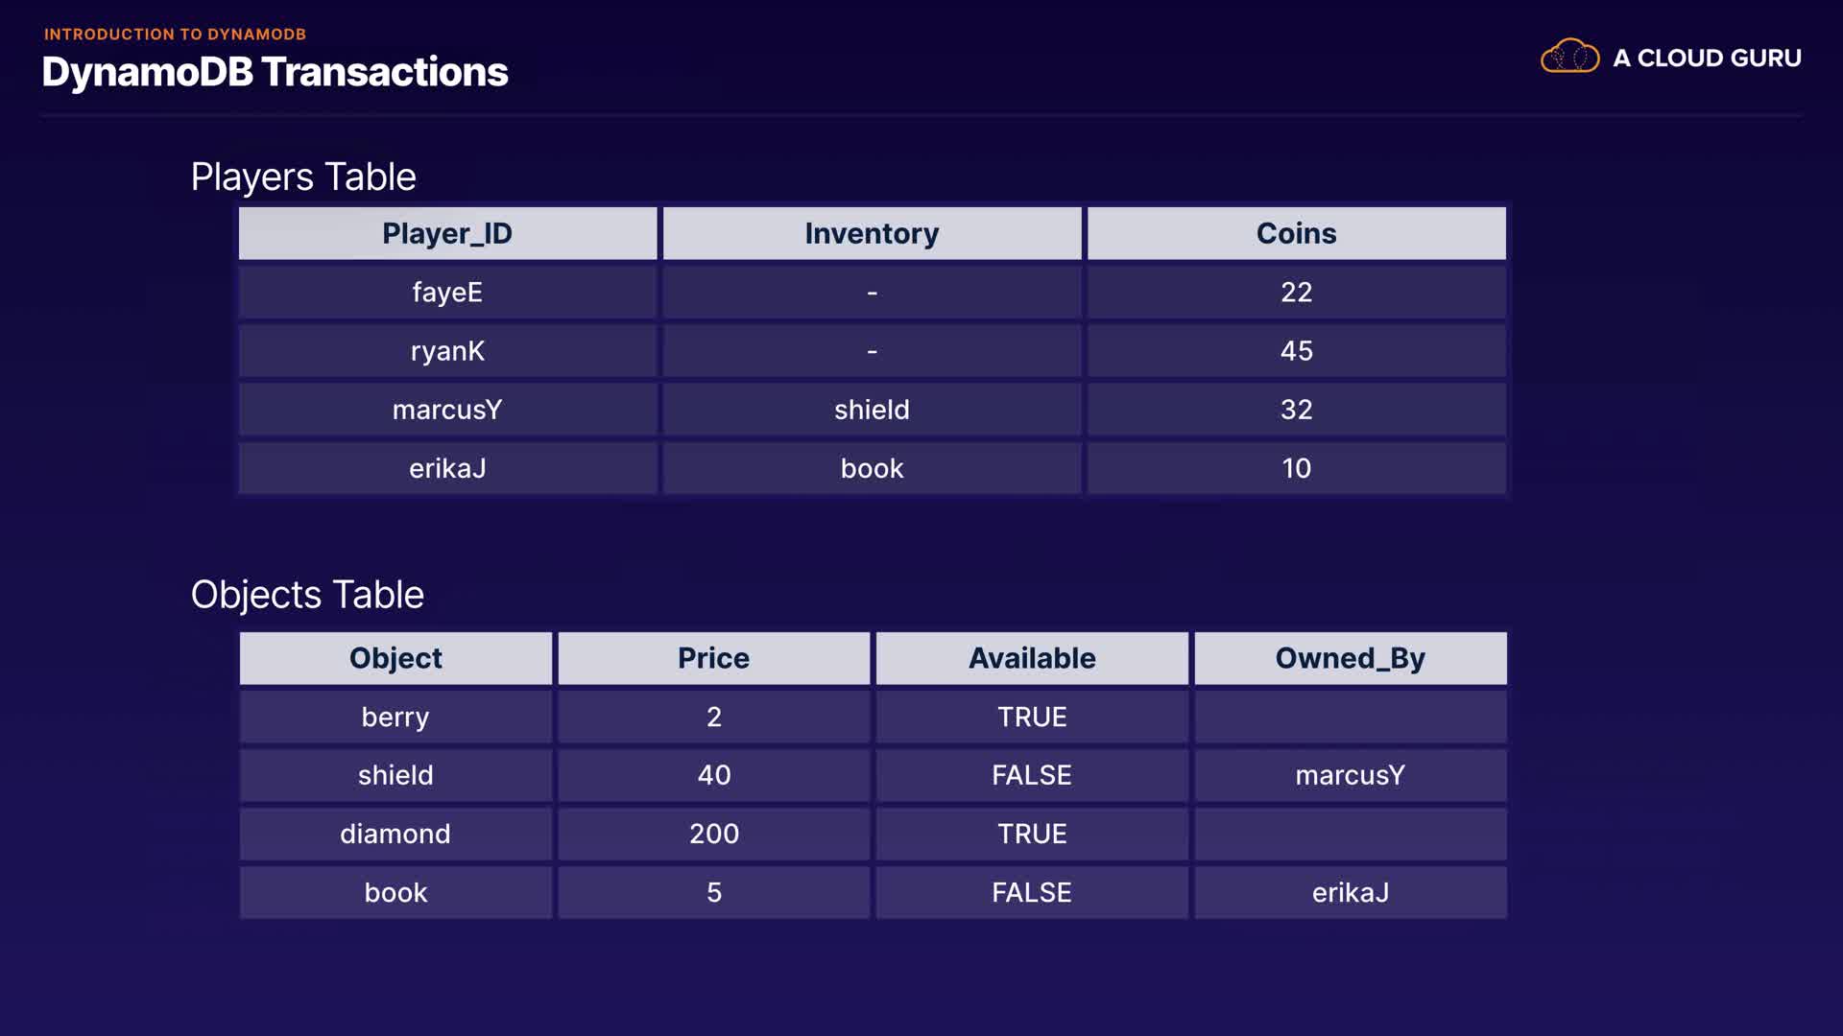Select the ryanK player cell
Viewport: 1843px width, 1036px height.
coord(447,351)
